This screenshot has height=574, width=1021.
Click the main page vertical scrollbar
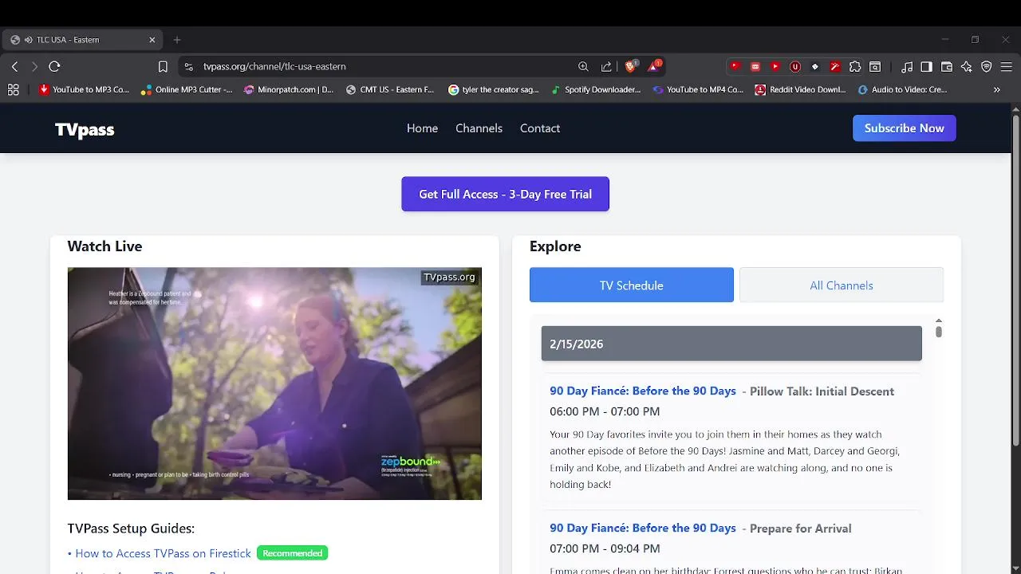click(x=1015, y=281)
